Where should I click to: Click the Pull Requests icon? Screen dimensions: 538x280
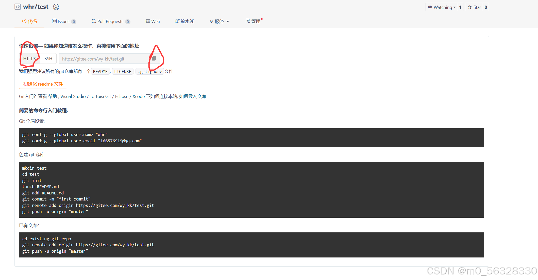[x=94, y=21]
